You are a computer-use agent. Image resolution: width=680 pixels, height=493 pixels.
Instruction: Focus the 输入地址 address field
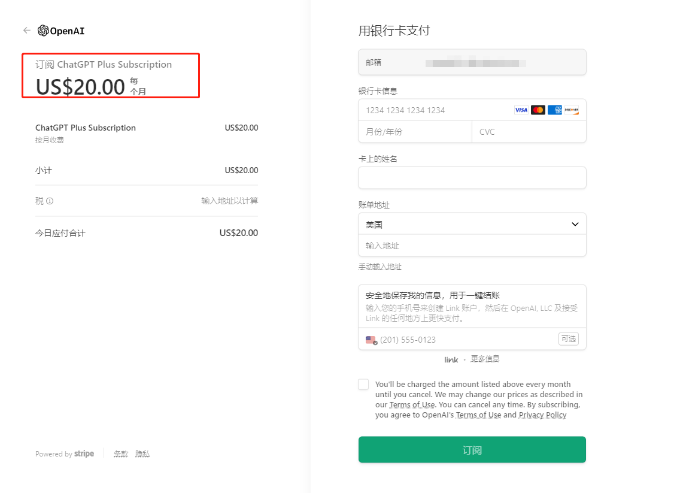click(x=472, y=246)
